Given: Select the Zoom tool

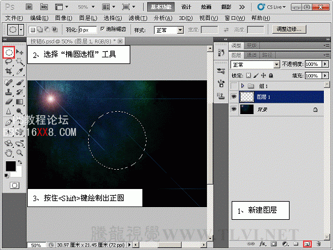Looking at the screenshot, I should point(19,153).
